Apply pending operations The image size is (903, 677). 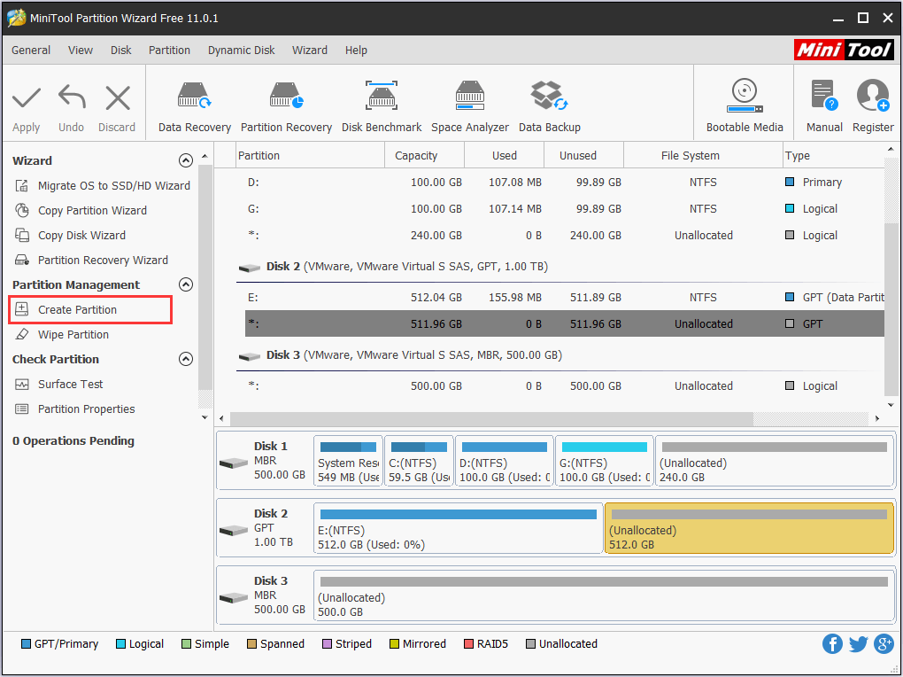coord(26,104)
